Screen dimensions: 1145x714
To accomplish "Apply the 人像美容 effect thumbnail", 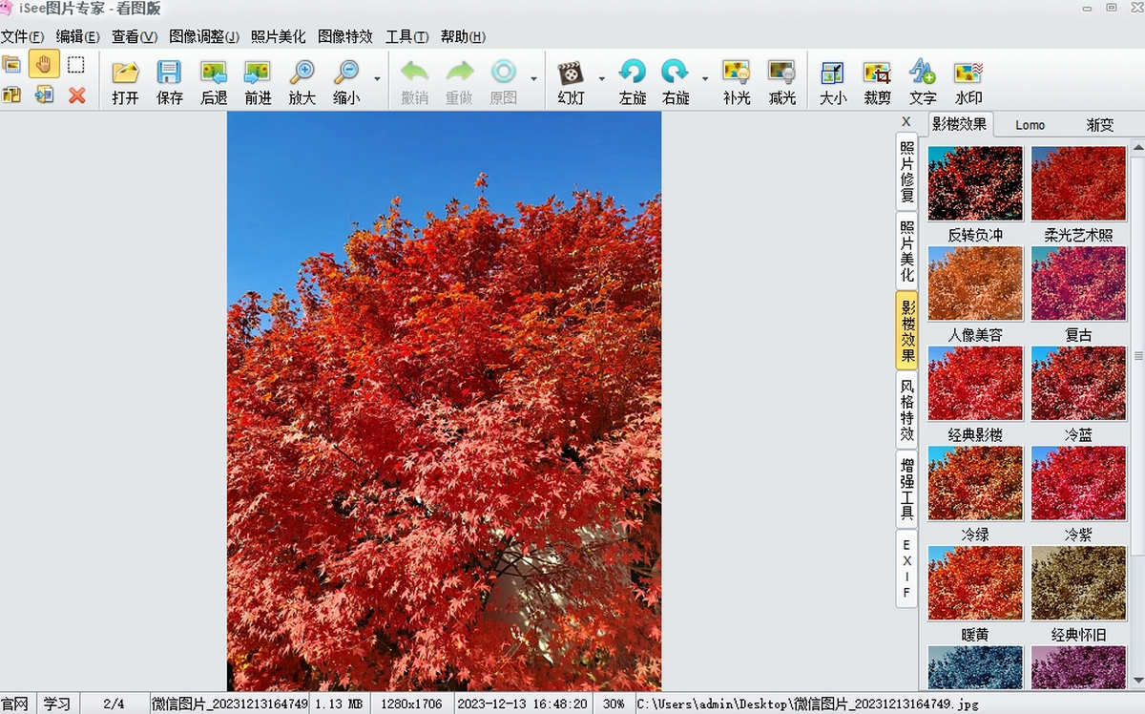I will point(975,283).
